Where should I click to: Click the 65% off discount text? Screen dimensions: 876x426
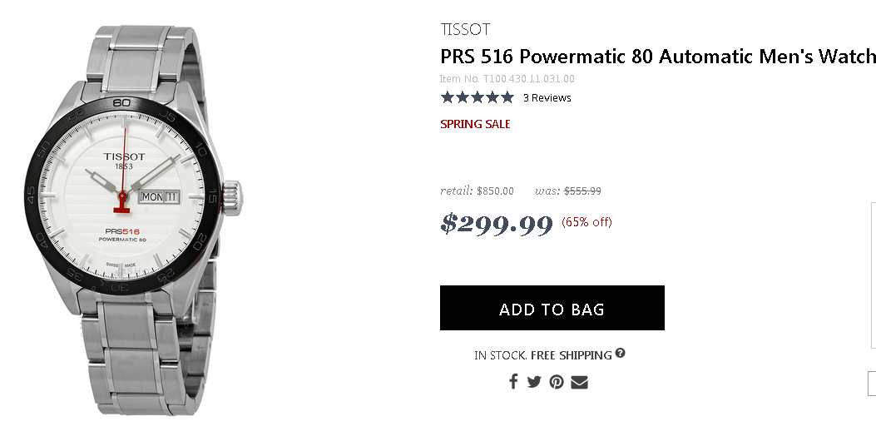[x=586, y=222]
